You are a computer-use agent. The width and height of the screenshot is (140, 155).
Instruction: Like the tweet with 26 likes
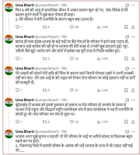pyautogui.click(x=72, y=27)
